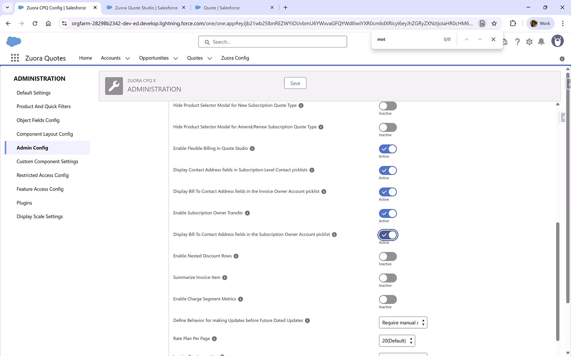
Task: Open the Quotes dropdown menu
Action: coord(209,58)
